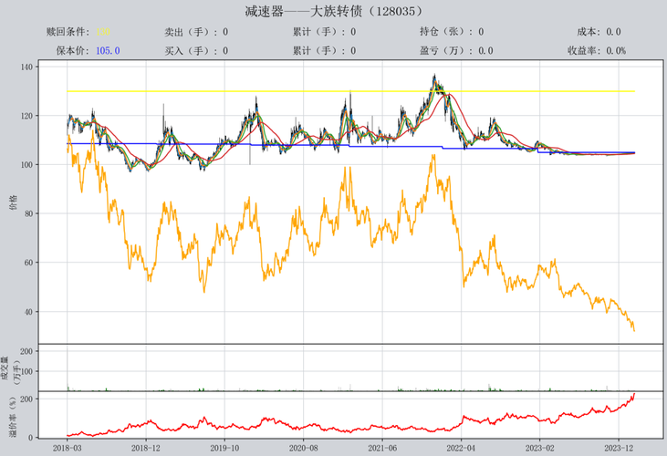Click the 2020-08 x-axis tick label
667x456 pixels.
coord(303,448)
